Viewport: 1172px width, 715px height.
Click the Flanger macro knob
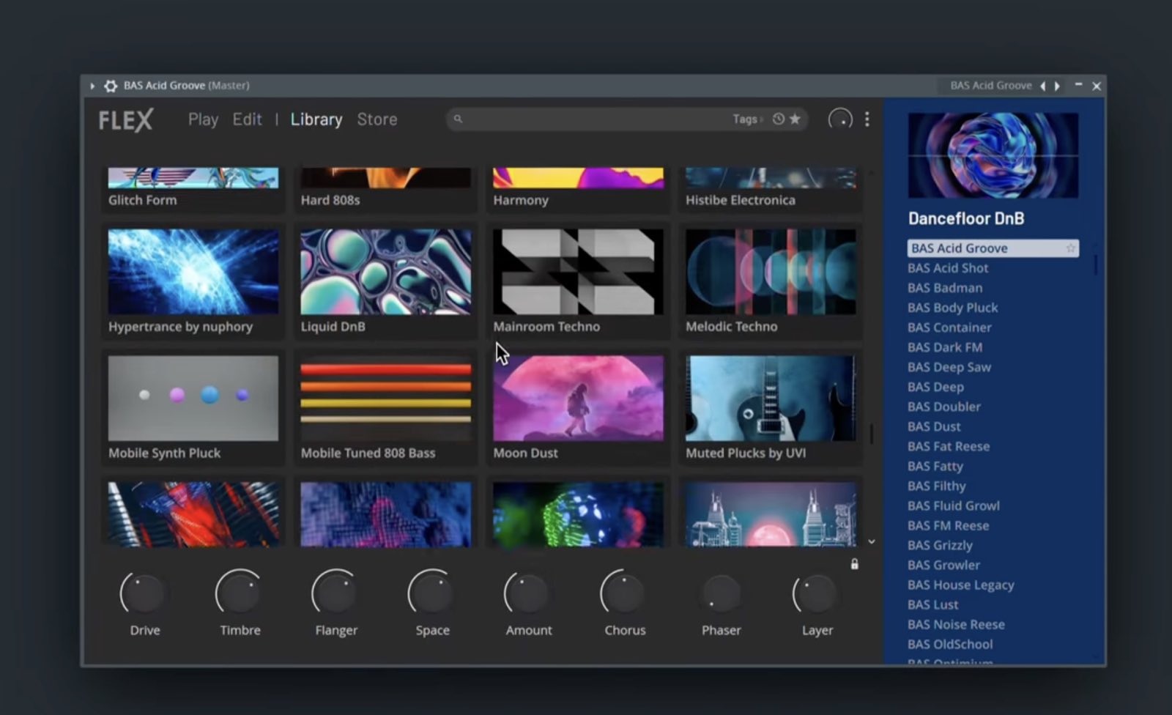pyautogui.click(x=335, y=593)
